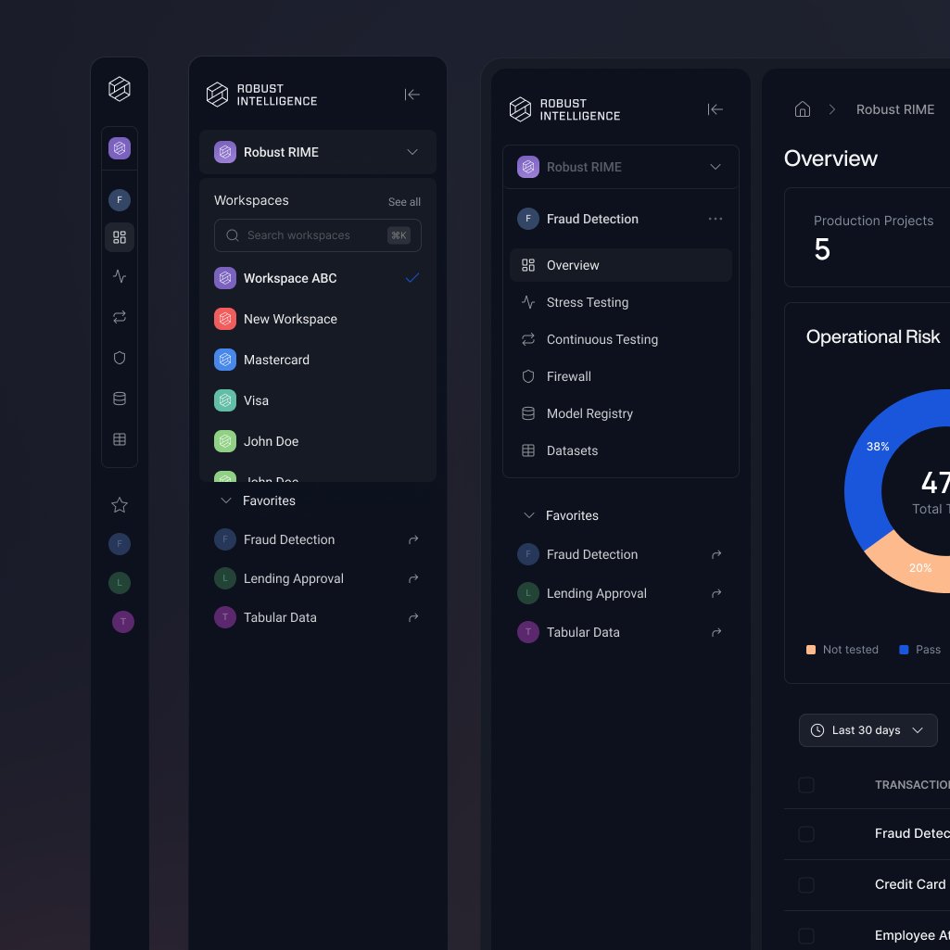Click the See all workspaces link
The image size is (950, 950).
tap(404, 202)
